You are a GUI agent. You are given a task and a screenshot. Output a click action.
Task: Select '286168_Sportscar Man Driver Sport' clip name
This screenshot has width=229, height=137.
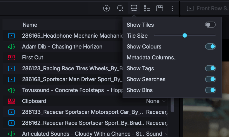(72, 79)
